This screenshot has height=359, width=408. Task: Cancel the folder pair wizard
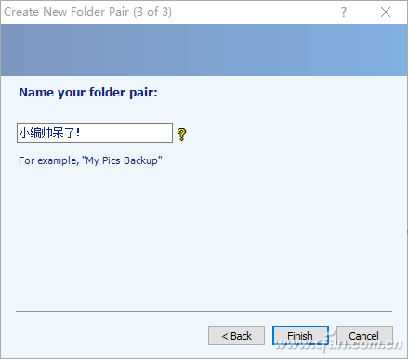[x=364, y=336]
